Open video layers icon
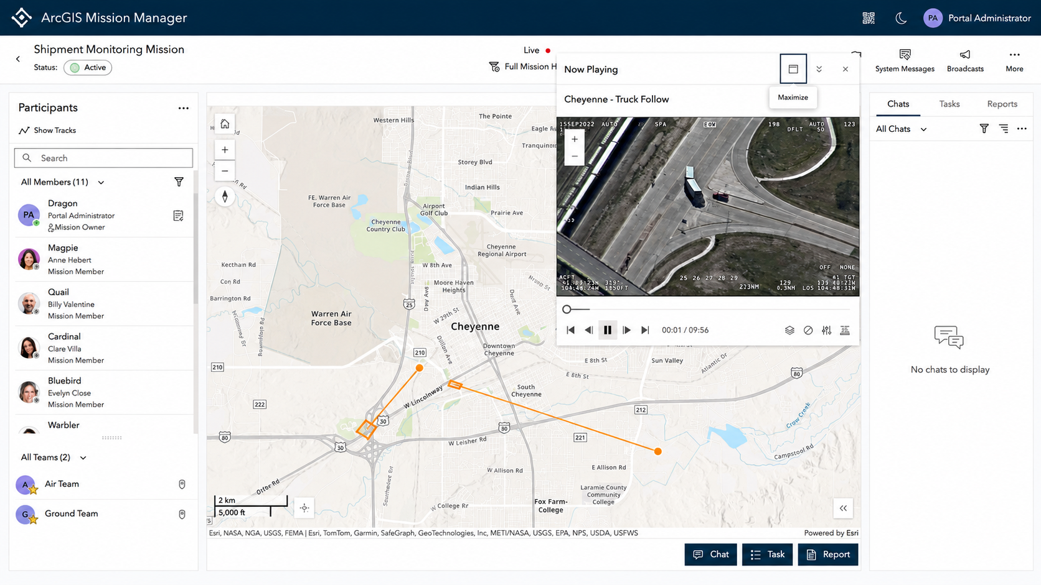Viewport: 1041px width, 585px height. click(789, 330)
